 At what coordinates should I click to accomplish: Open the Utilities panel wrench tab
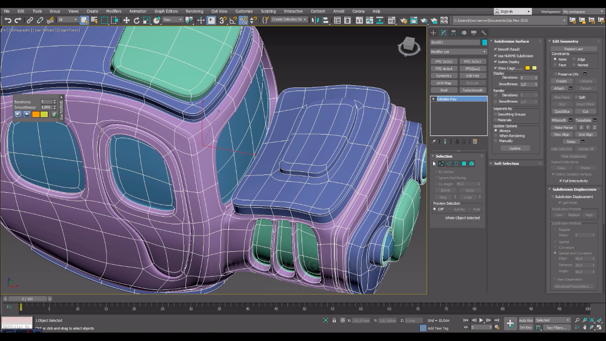[484, 33]
